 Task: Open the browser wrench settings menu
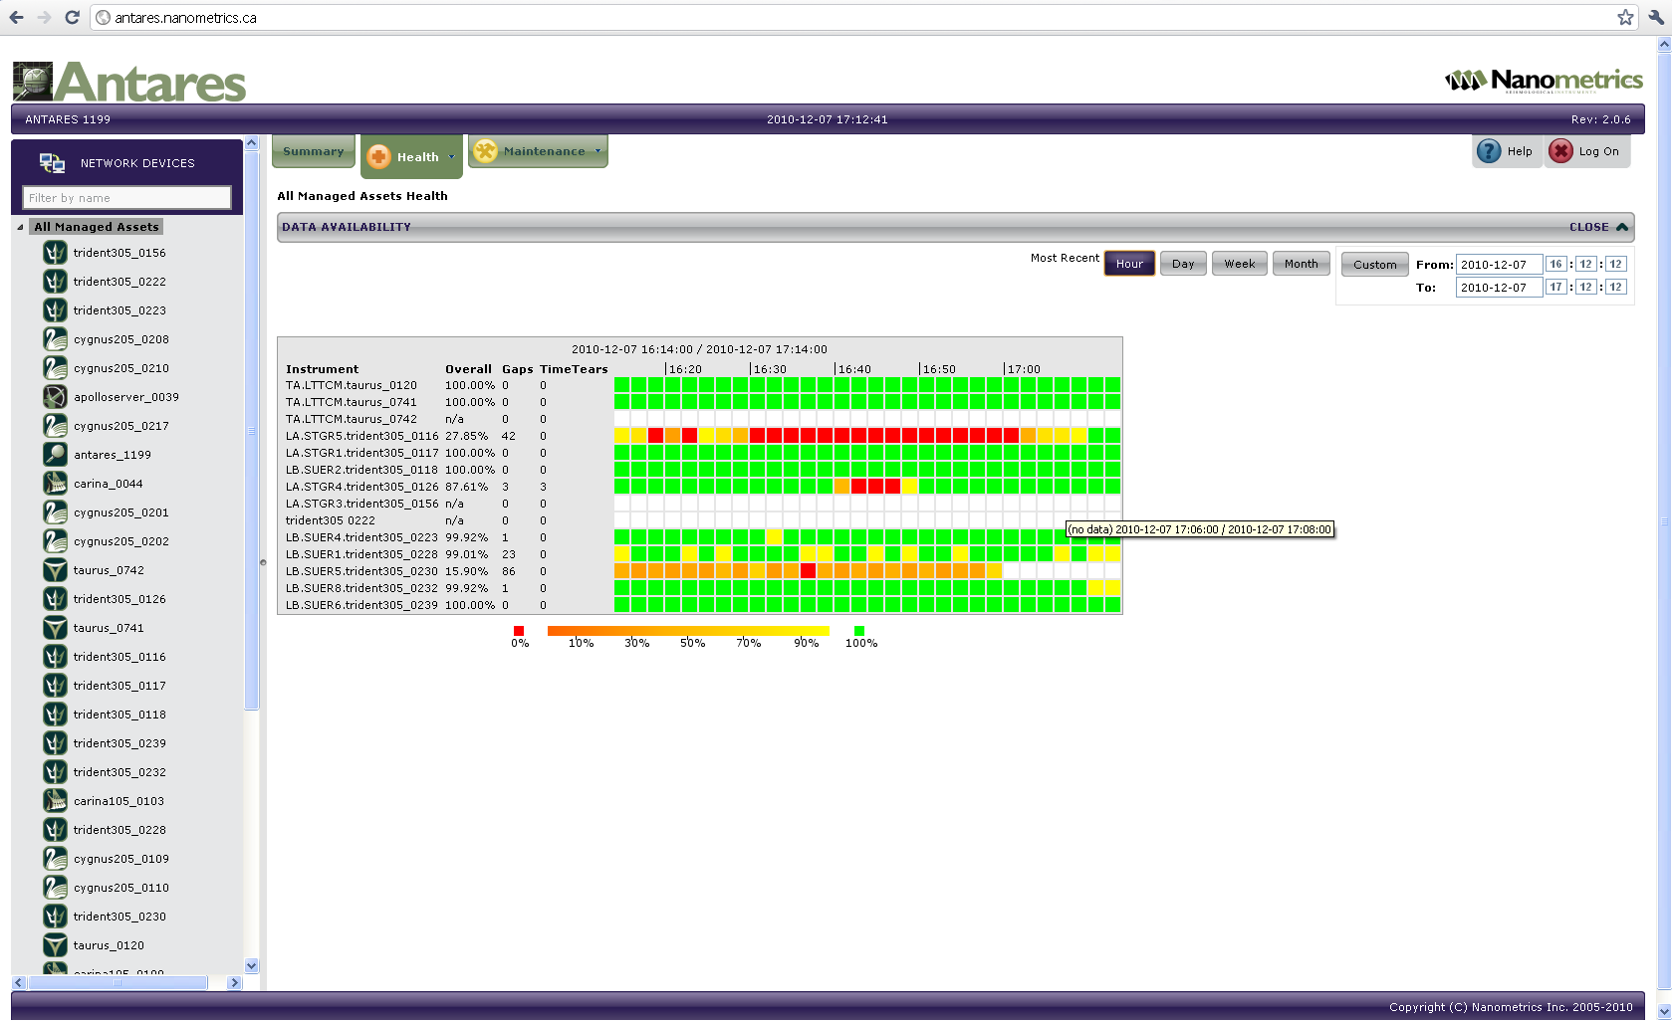pyautogui.click(x=1656, y=17)
